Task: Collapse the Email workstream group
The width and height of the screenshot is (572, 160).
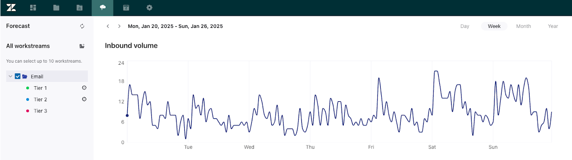Action: click(10, 76)
